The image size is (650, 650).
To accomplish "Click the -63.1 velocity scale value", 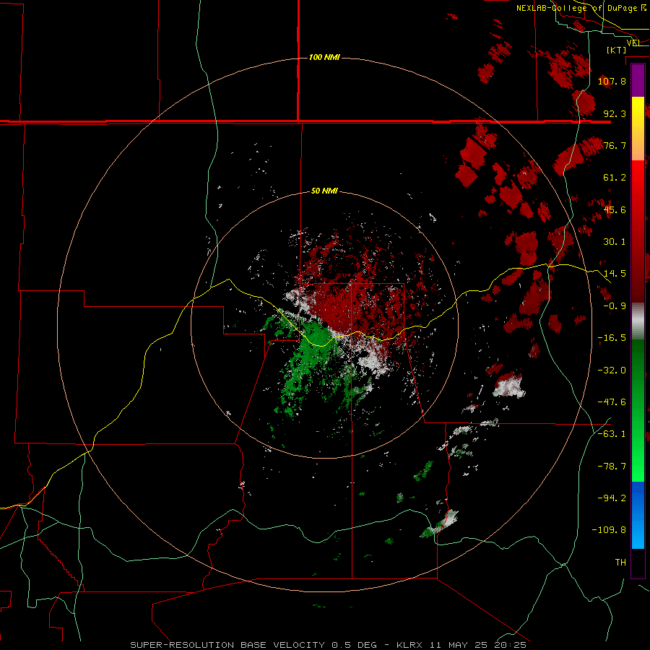I will (x=612, y=434).
